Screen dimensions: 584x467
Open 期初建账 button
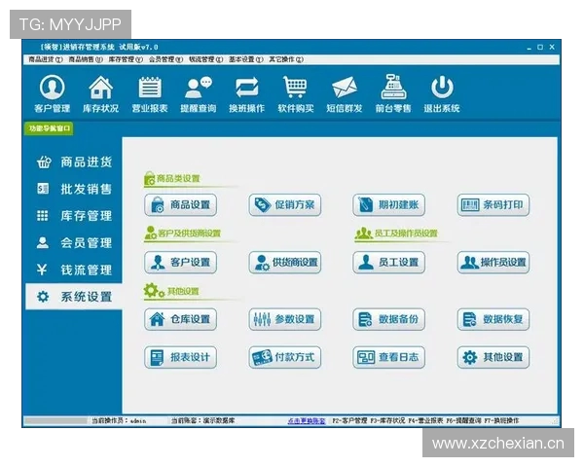[x=388, y=205]
